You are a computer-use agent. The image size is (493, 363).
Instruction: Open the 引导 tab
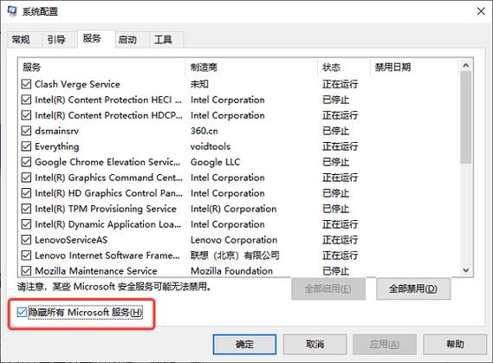(x=56, y=40)
